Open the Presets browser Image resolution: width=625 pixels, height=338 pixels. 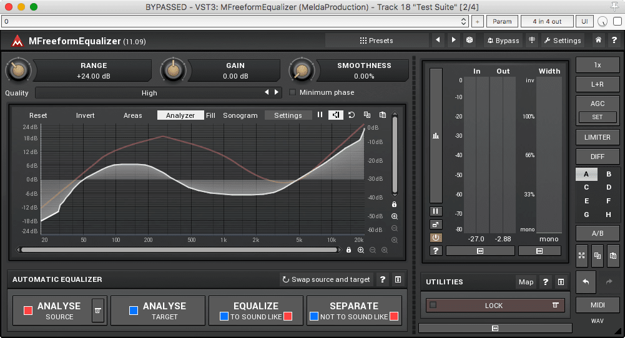click(376, 41)
